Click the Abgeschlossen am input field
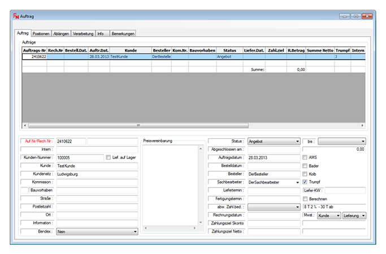This screenshot has width=386, height=254. pyautogui.click(x=274, y=150)
